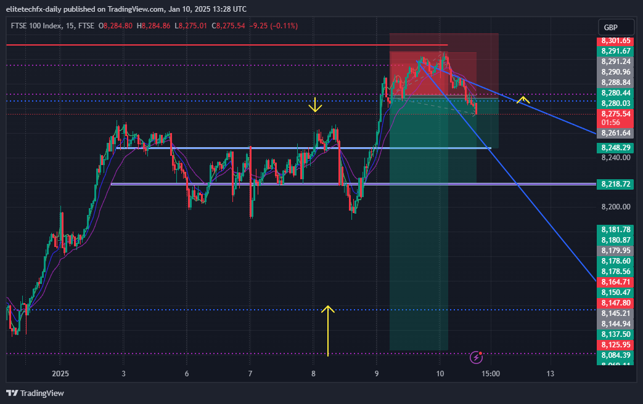This screenshot has width=643, height=404.
Task: Click the 8,179.95 price label
Action: point(615,251)
